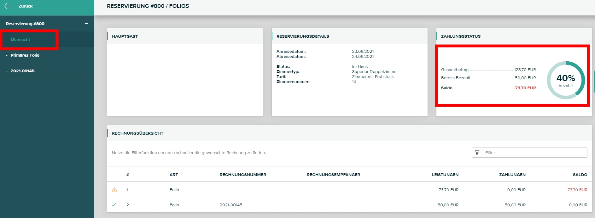Click the Reservierung #800 sidebar heading
The height and width of the screenshot is (218, 595).
[x=25, y=24]
